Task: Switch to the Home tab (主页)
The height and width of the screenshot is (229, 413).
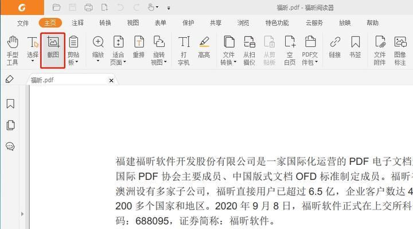Action: (x=50, y=23)
